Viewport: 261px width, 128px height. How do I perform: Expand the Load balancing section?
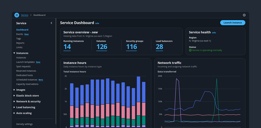coord(14,107)
